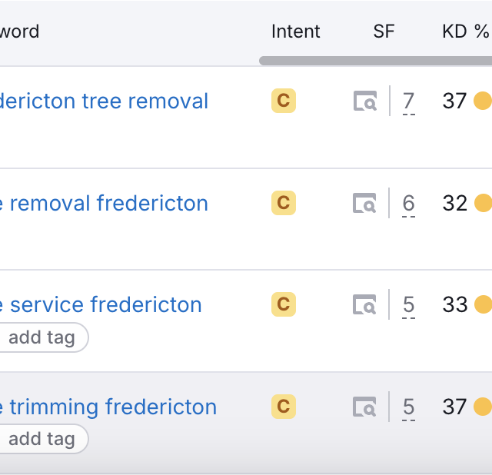Sort table by KD % column header
The height and width of the screenshot is (475, 492).
465,32
